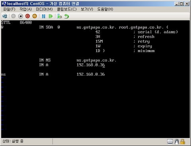Image resolution: width=191 pixels, height=146 pixels.
Task: Click the padlock icon in status bar
Action: point(183,142)
